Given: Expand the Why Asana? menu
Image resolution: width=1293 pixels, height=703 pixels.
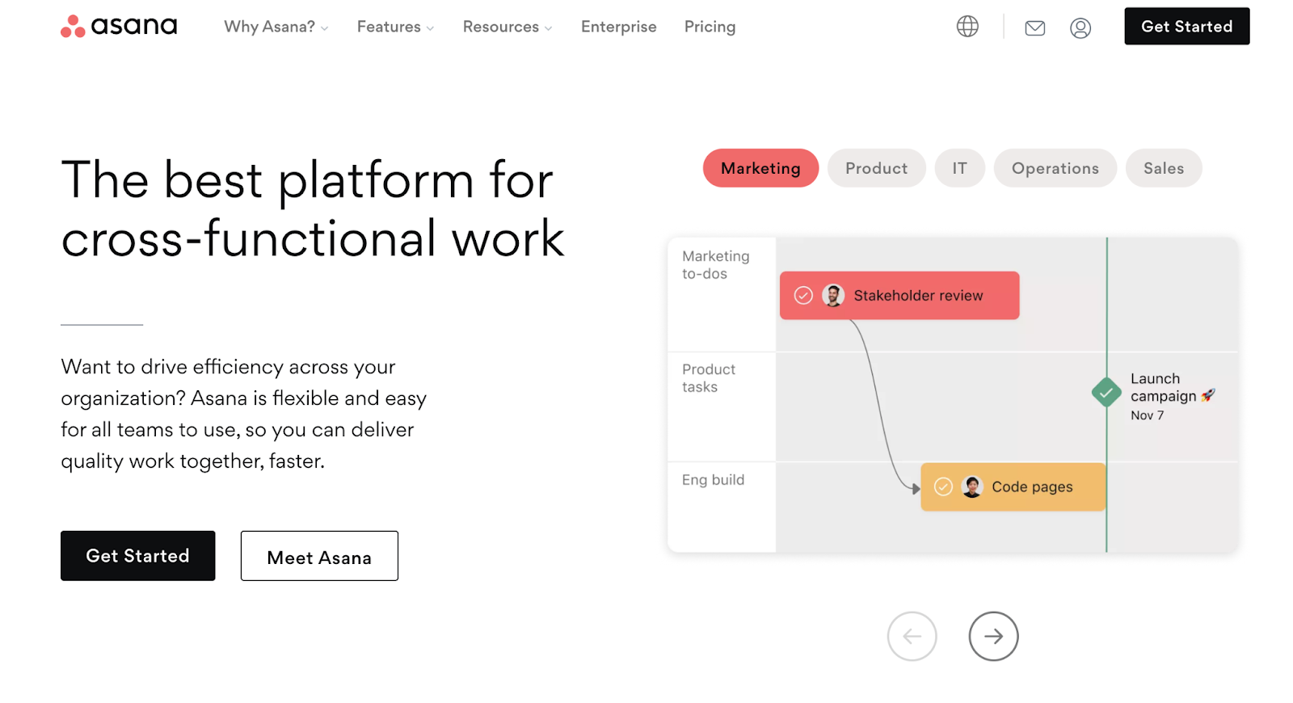Looking at the screenshot, I should (276, 27).
